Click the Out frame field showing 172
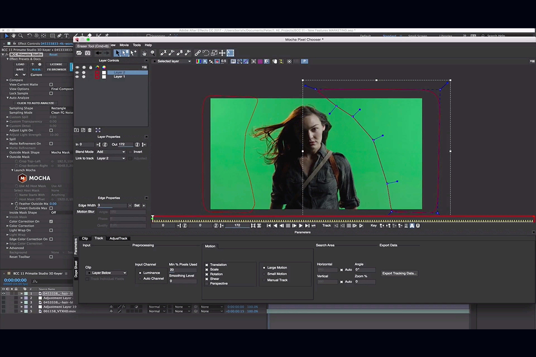 (x=126, y=145)
